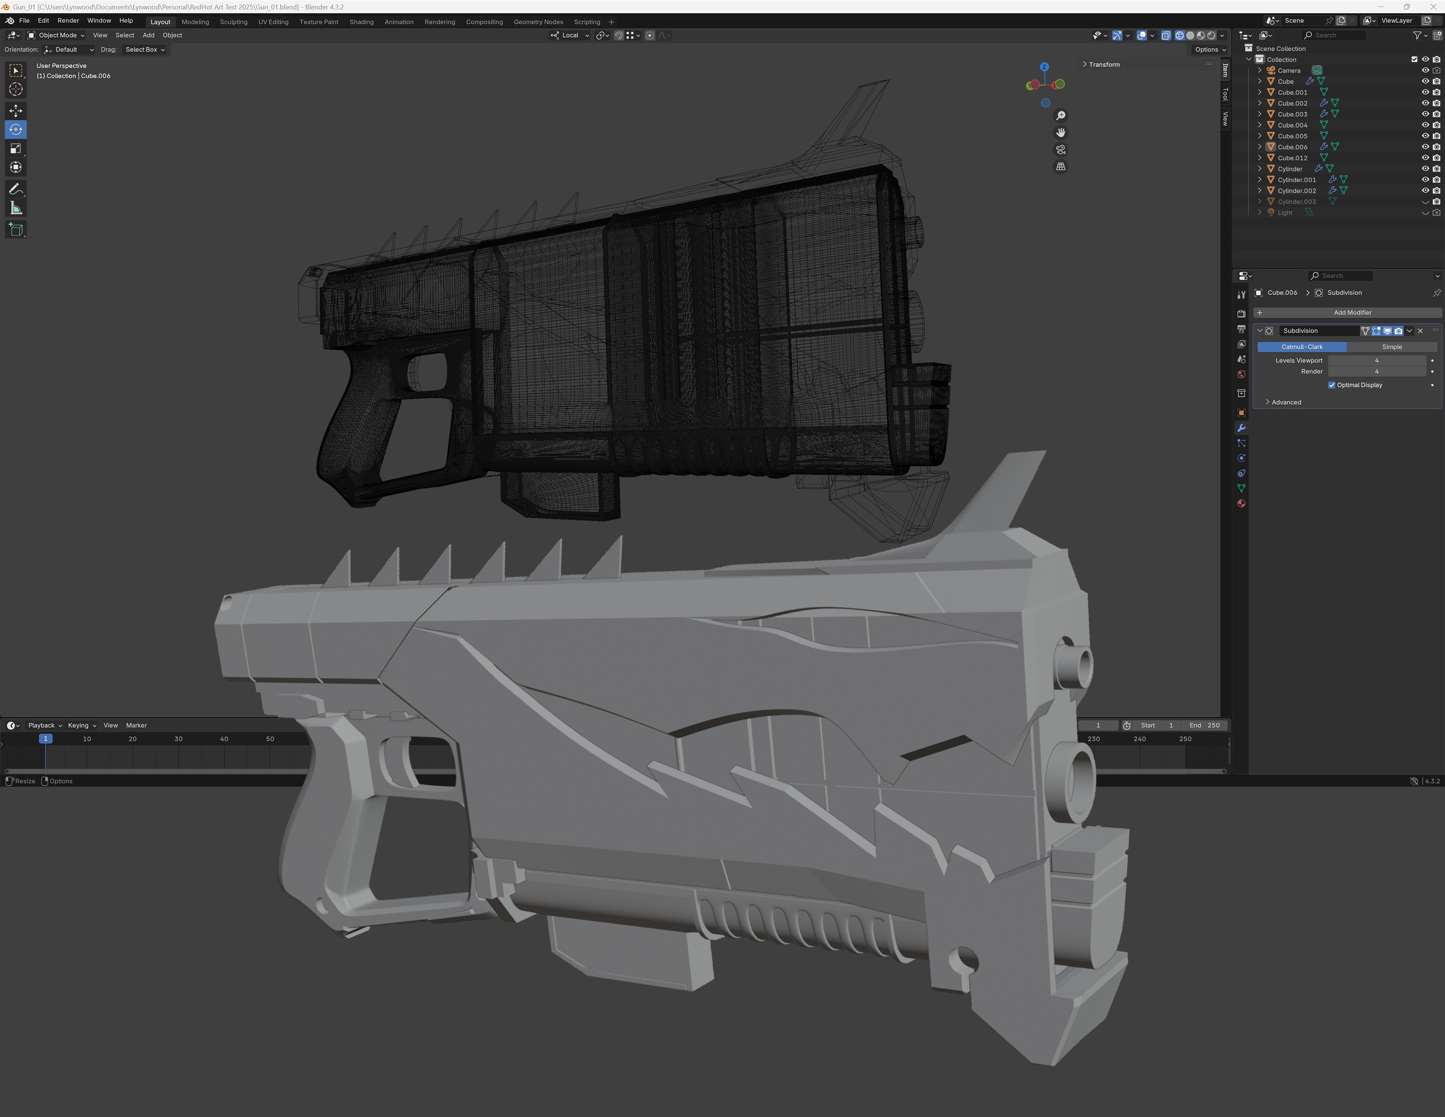The image size is (1445, 1117).
Task: Click the Add Cube tool icon
Action: 16,230
